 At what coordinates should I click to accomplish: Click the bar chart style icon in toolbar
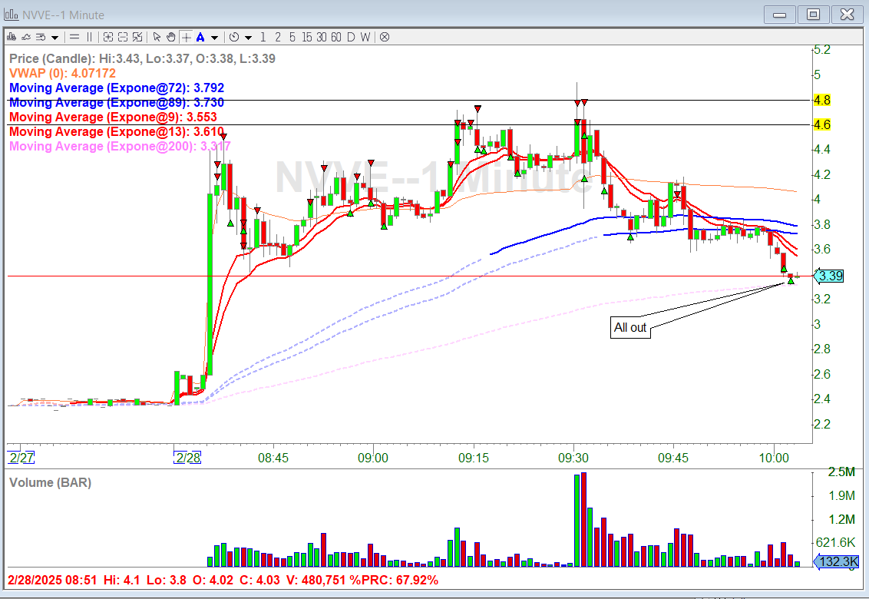click(11, 37)
